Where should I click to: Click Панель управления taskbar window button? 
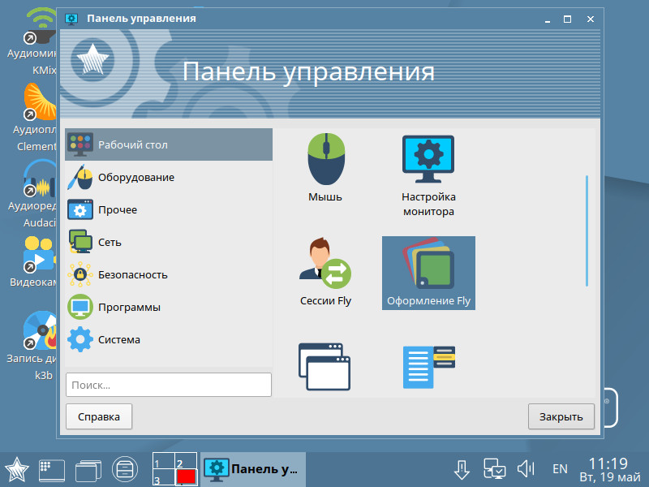pos(253,469)
